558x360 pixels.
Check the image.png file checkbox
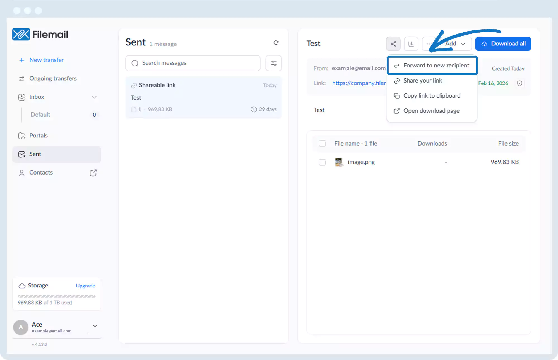pos(322,162)
